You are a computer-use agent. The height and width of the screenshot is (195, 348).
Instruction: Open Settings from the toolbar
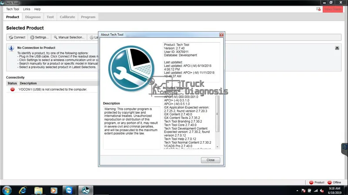click(39, 37)
